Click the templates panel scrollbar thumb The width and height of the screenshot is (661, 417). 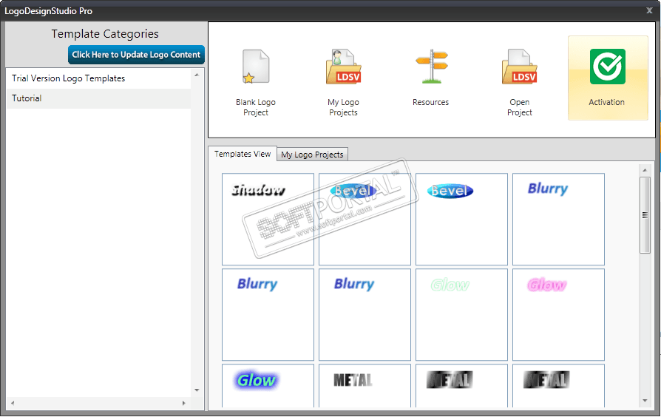645,215
